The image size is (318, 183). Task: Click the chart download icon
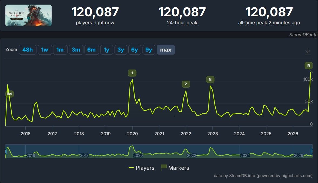(x=308, y=51)
